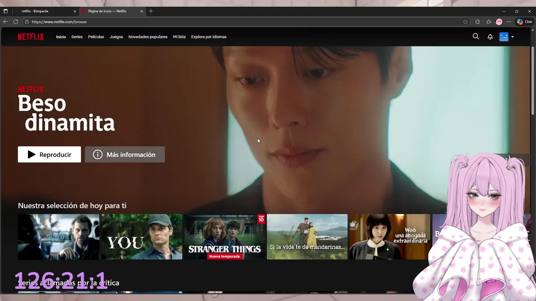Open the browser favorites list icon
This screenshot has height=301, width=536.
[x=489, y=22]
